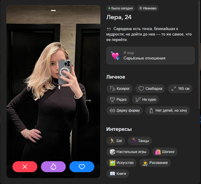Choose the Танцы interest tag
The width and height of the screenshot is (201, 184).
coord(140,141)
